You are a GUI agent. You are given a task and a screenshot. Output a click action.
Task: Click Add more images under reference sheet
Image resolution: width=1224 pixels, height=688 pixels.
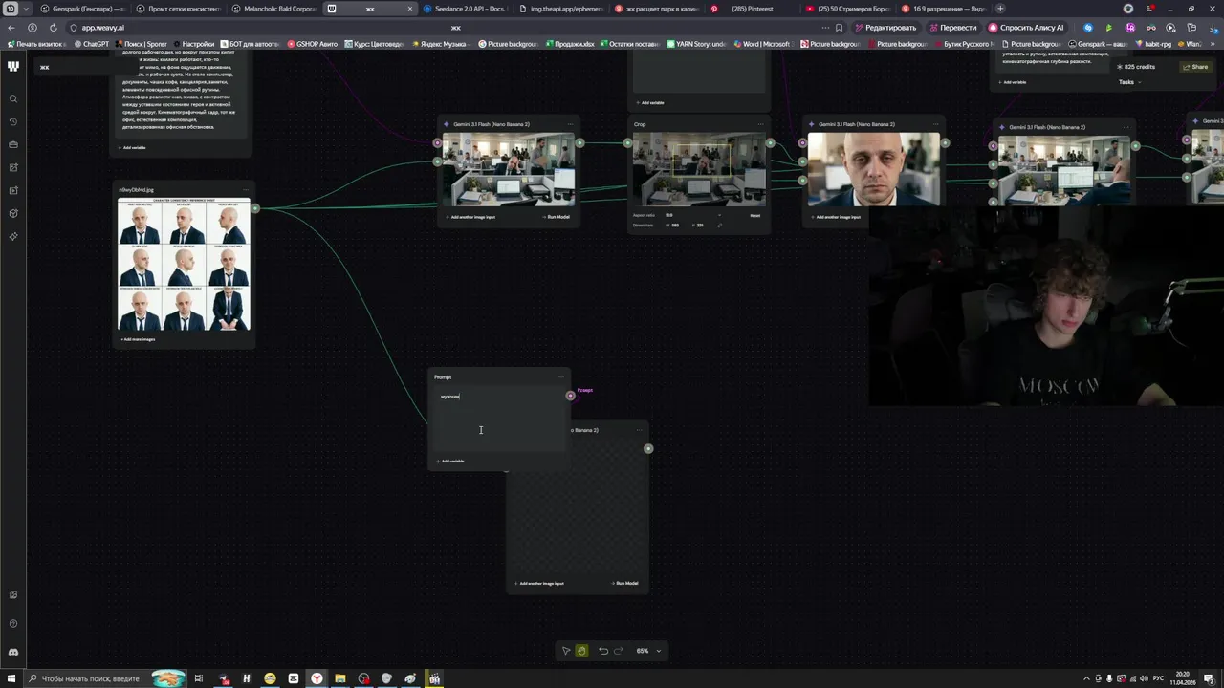[x=137, y=339]
